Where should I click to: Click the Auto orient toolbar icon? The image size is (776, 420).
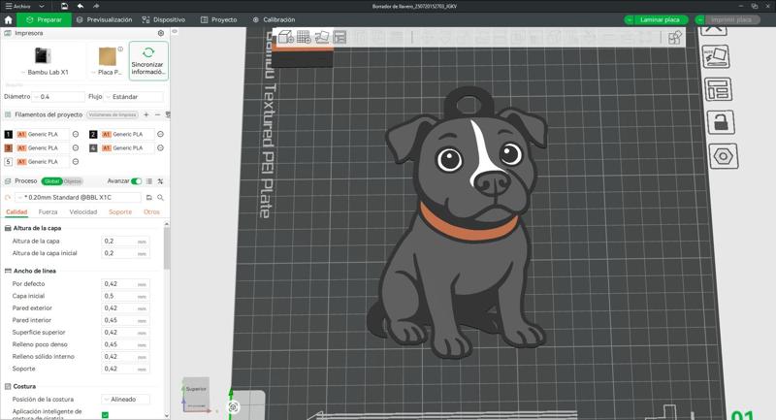[x=322, y=37]
